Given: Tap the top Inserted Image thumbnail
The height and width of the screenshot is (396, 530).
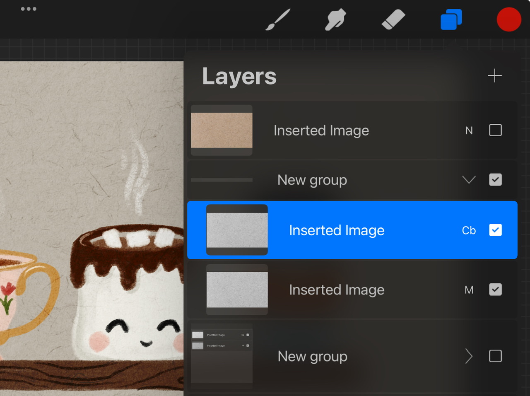Looking at the screenshot, I should pos(222,130).
